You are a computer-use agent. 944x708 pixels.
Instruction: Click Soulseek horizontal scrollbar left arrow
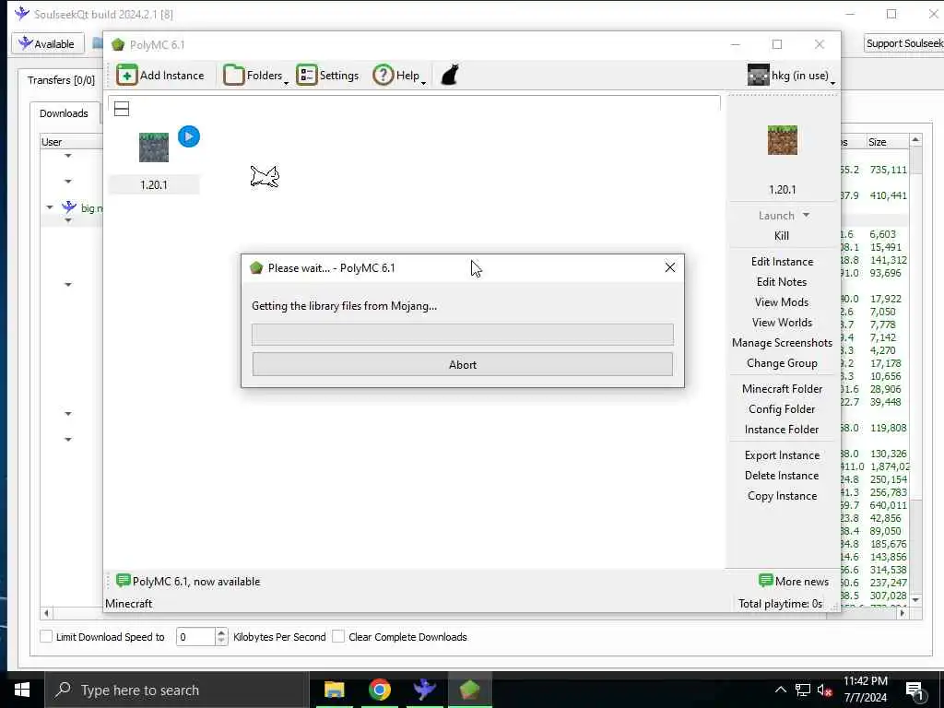(46, 613)
